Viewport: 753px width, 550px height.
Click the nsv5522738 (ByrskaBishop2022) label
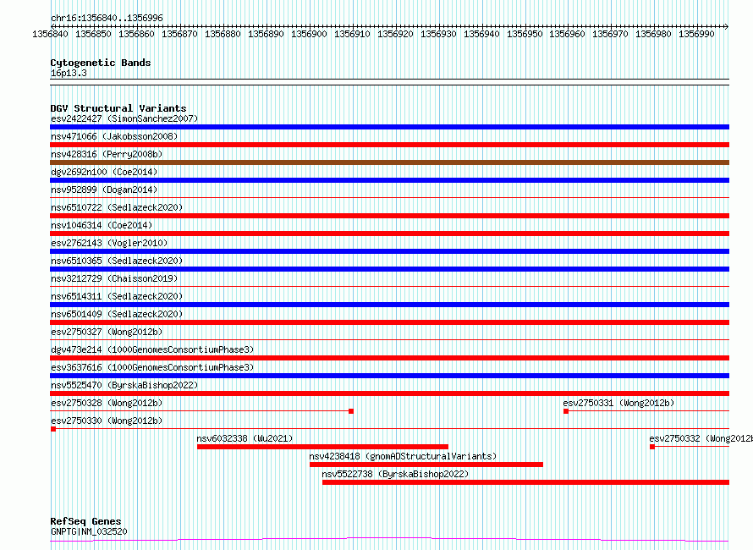tap(395, 474)
